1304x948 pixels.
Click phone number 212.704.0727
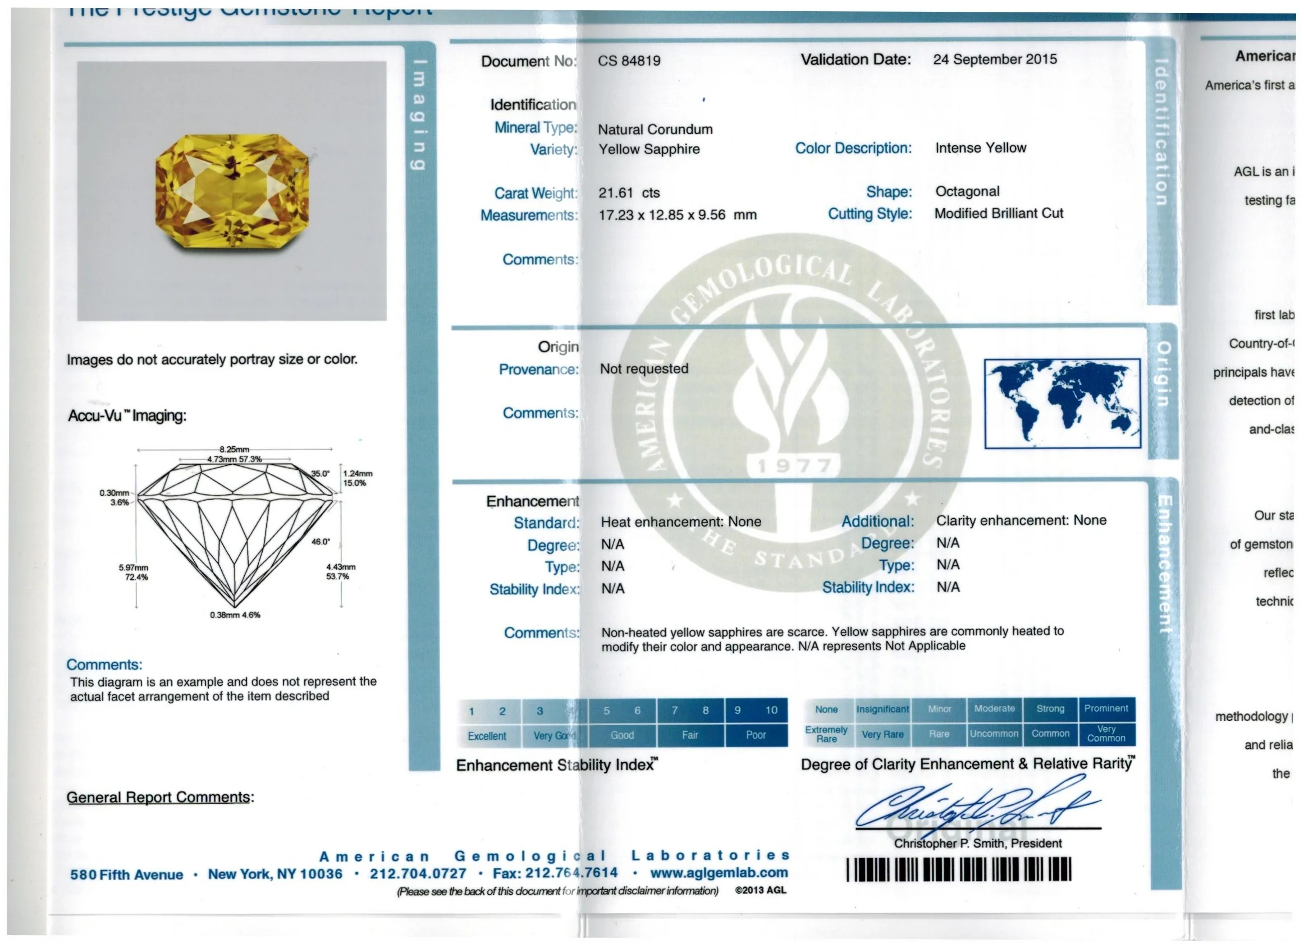[x=418, y=873]
